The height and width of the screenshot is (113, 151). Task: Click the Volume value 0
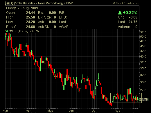(x=136, y=27)
